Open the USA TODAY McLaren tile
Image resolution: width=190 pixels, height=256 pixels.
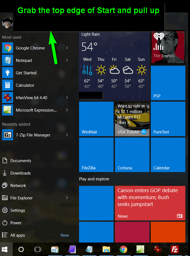click(132, 119)
